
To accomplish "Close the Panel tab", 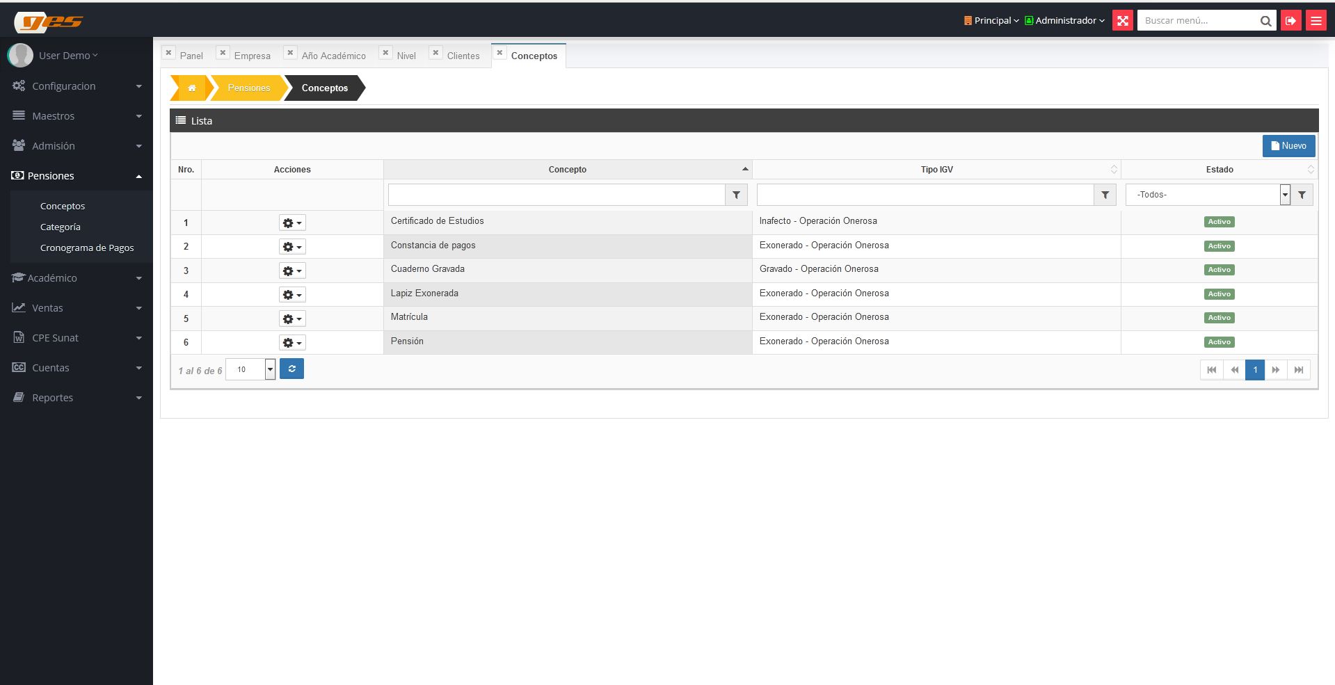I will coord(168,52).
